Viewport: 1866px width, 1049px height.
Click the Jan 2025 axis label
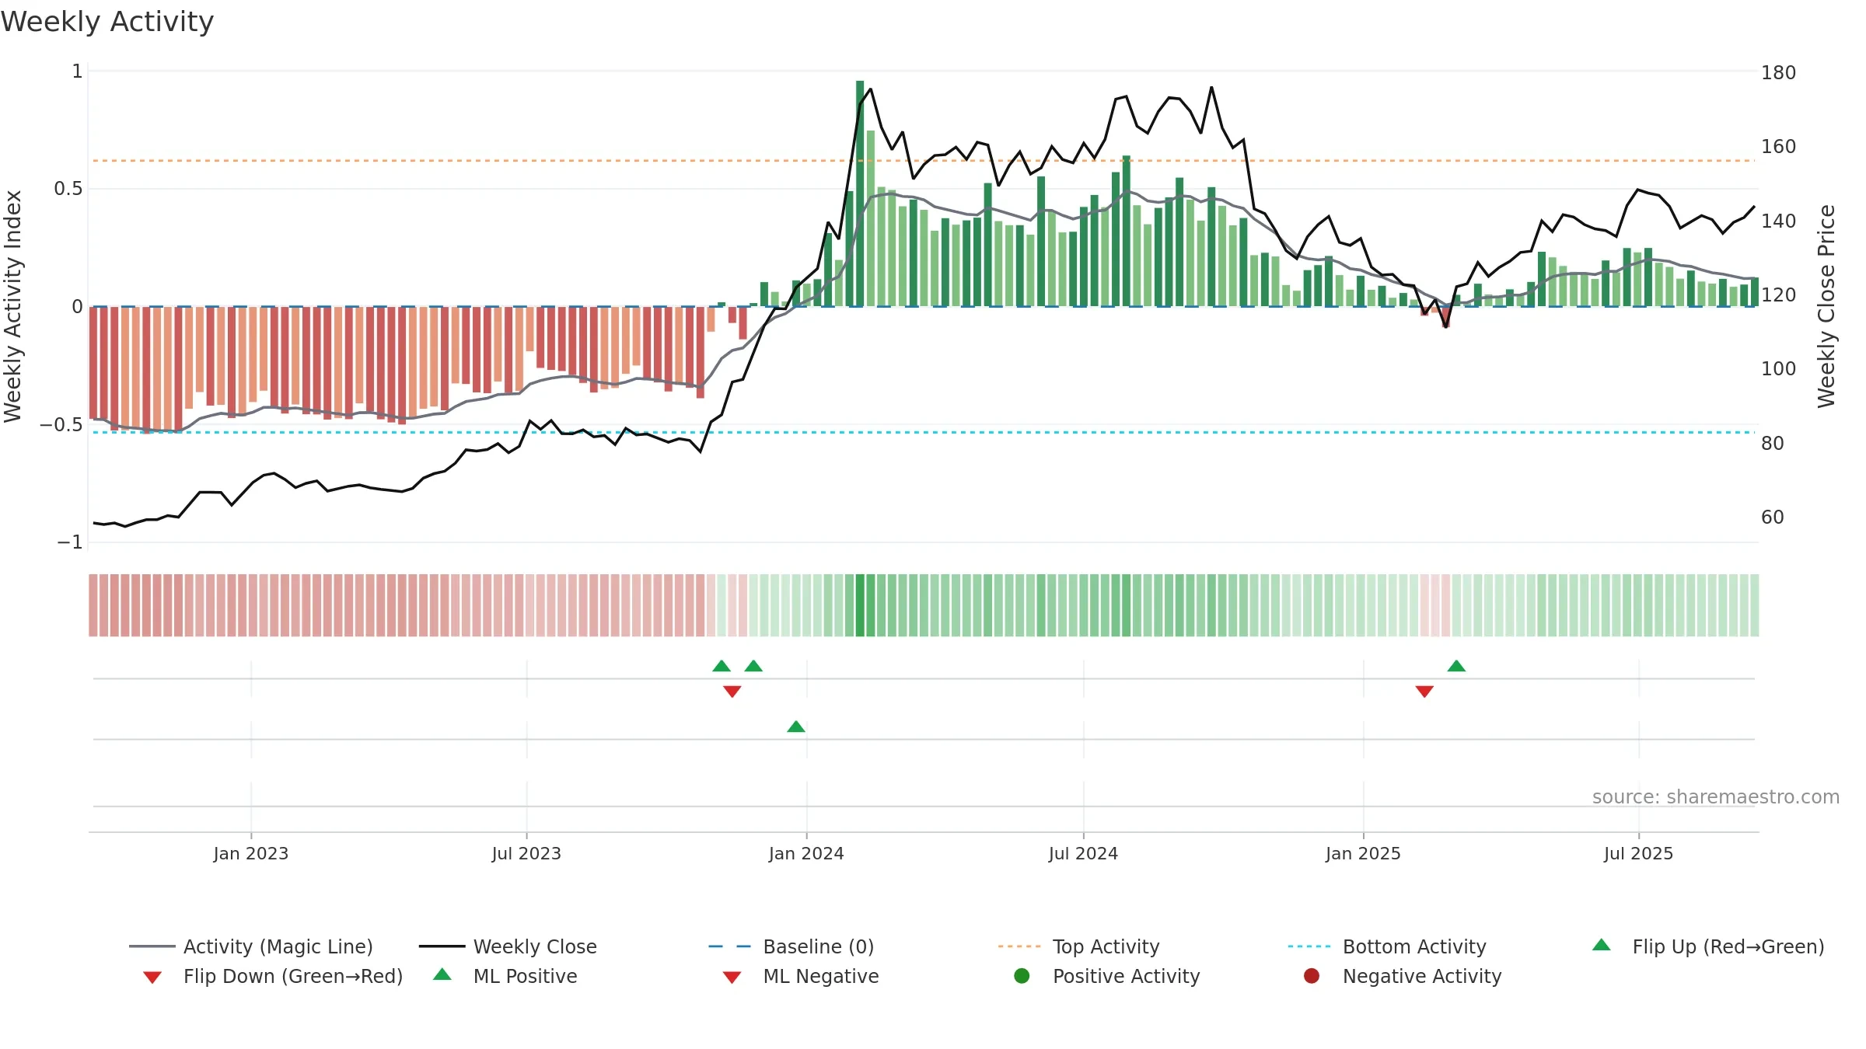(1363, 853)
